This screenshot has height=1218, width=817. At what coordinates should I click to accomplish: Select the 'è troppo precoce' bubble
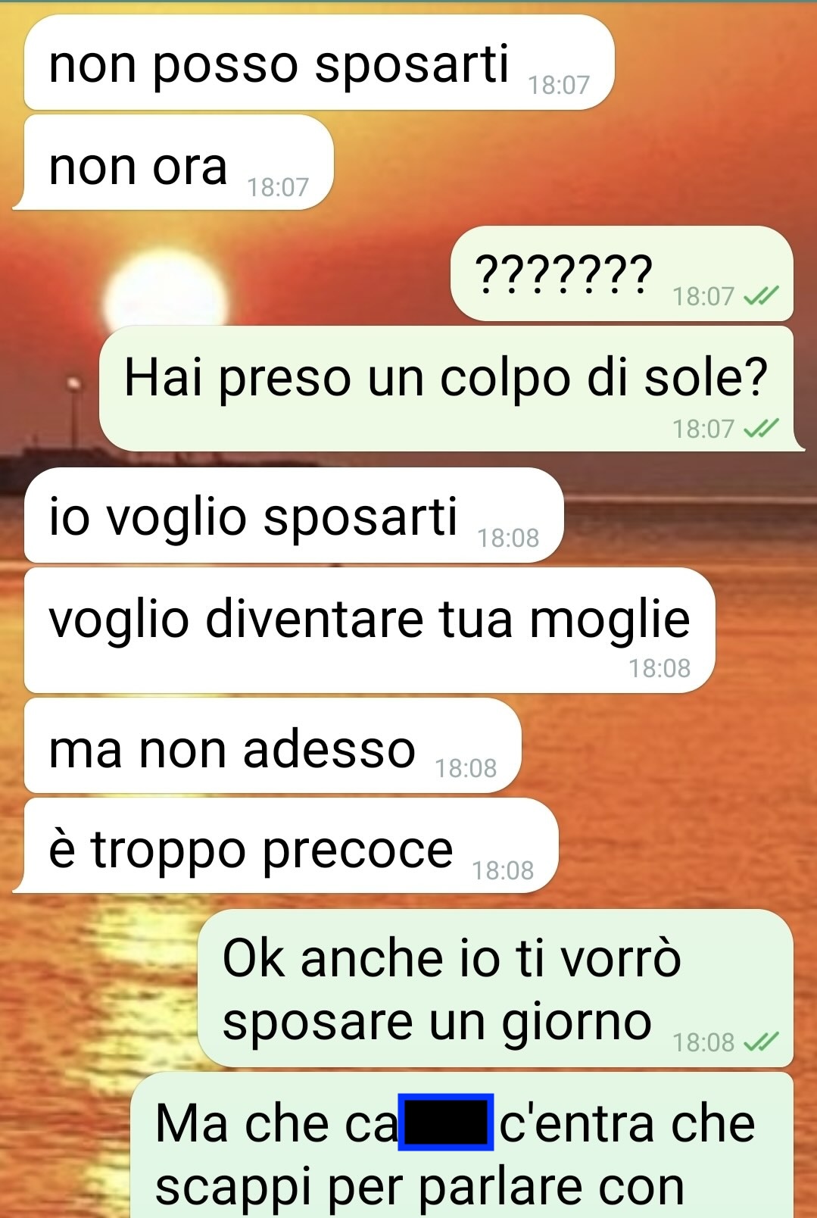[285, 845]
